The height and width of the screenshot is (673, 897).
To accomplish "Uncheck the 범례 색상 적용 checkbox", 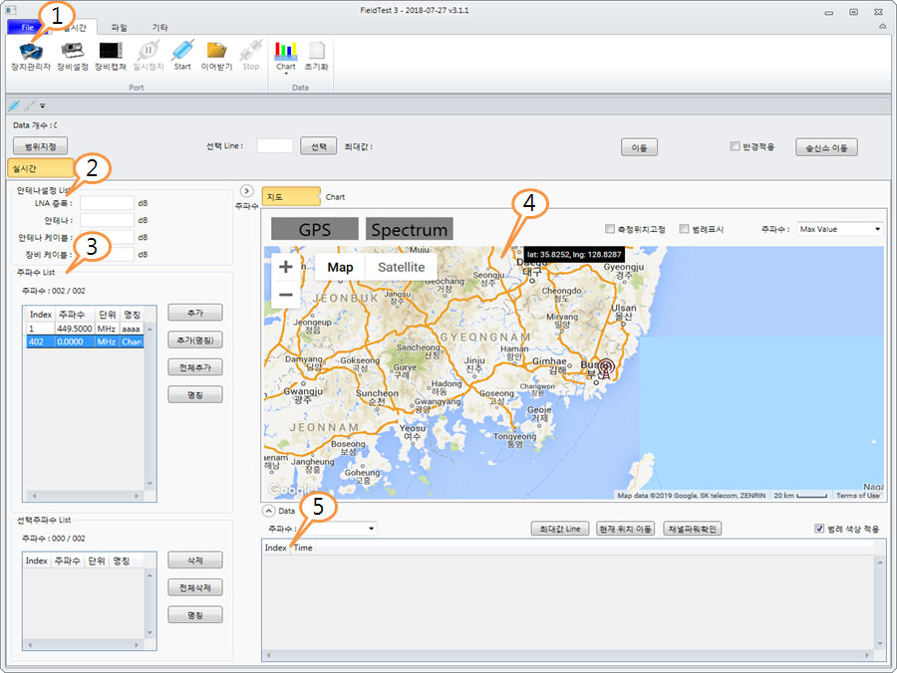I will [x=819, y=529].
